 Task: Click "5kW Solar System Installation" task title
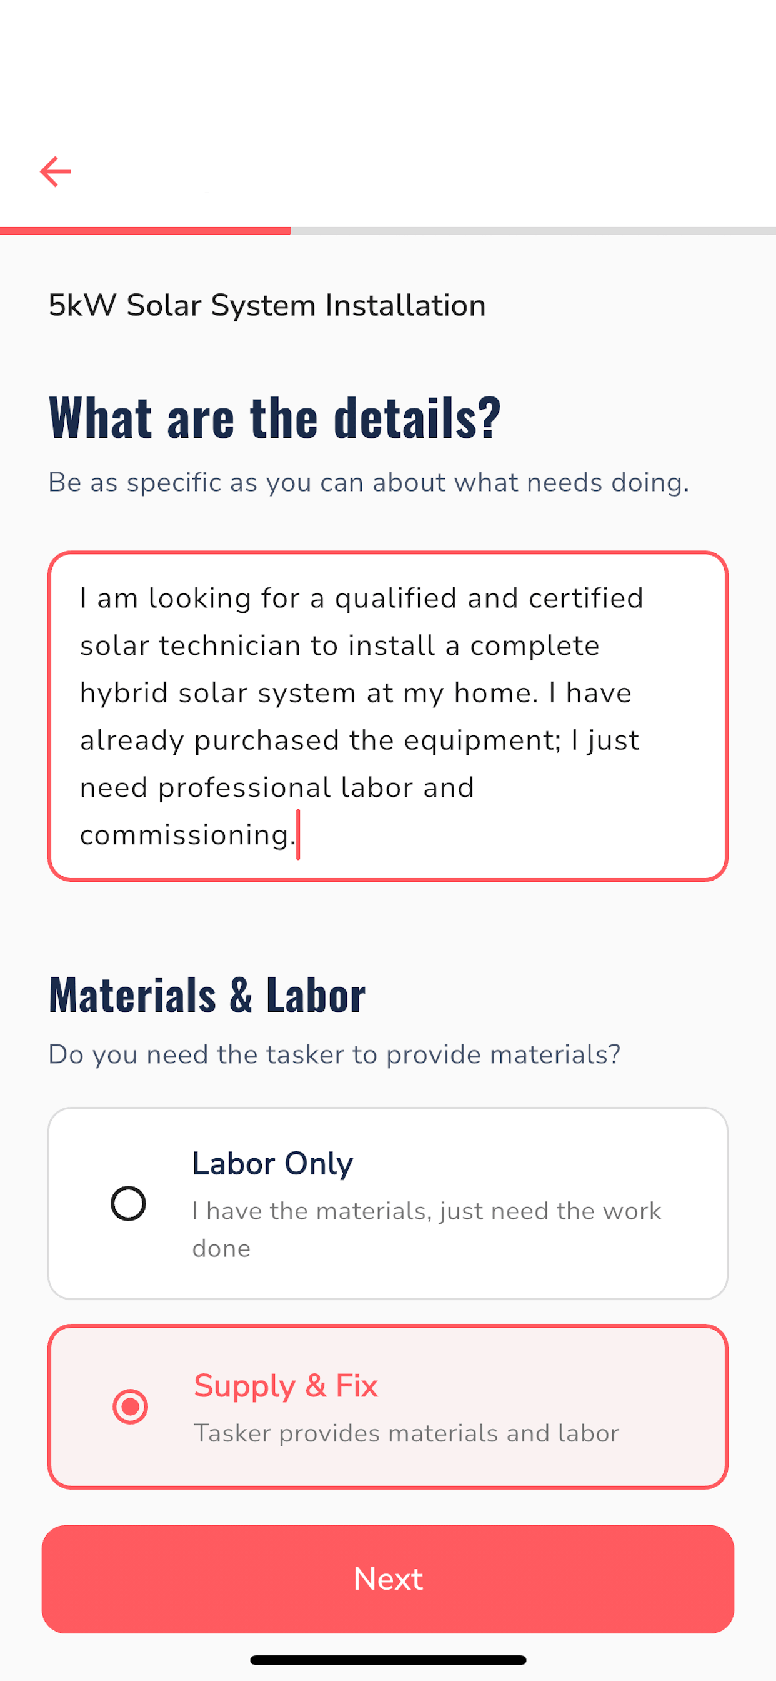click(267, 305)
